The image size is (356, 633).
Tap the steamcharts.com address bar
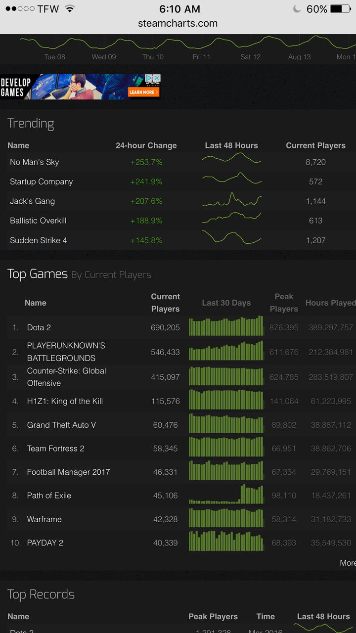pos(178,23)
